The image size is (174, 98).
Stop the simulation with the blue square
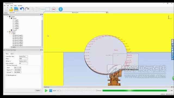(x=51, y=91)
